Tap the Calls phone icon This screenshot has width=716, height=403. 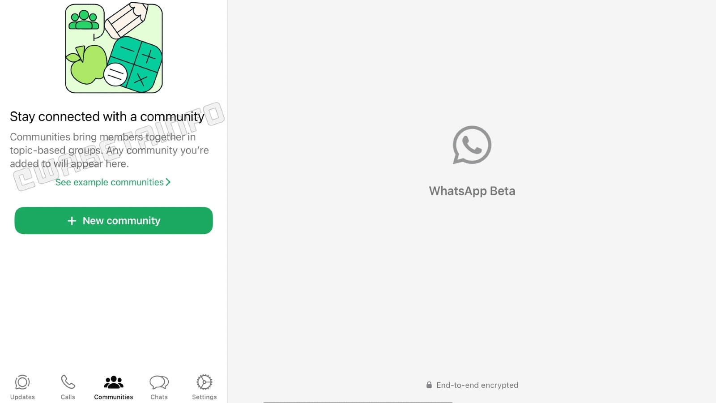coord(68,382)
